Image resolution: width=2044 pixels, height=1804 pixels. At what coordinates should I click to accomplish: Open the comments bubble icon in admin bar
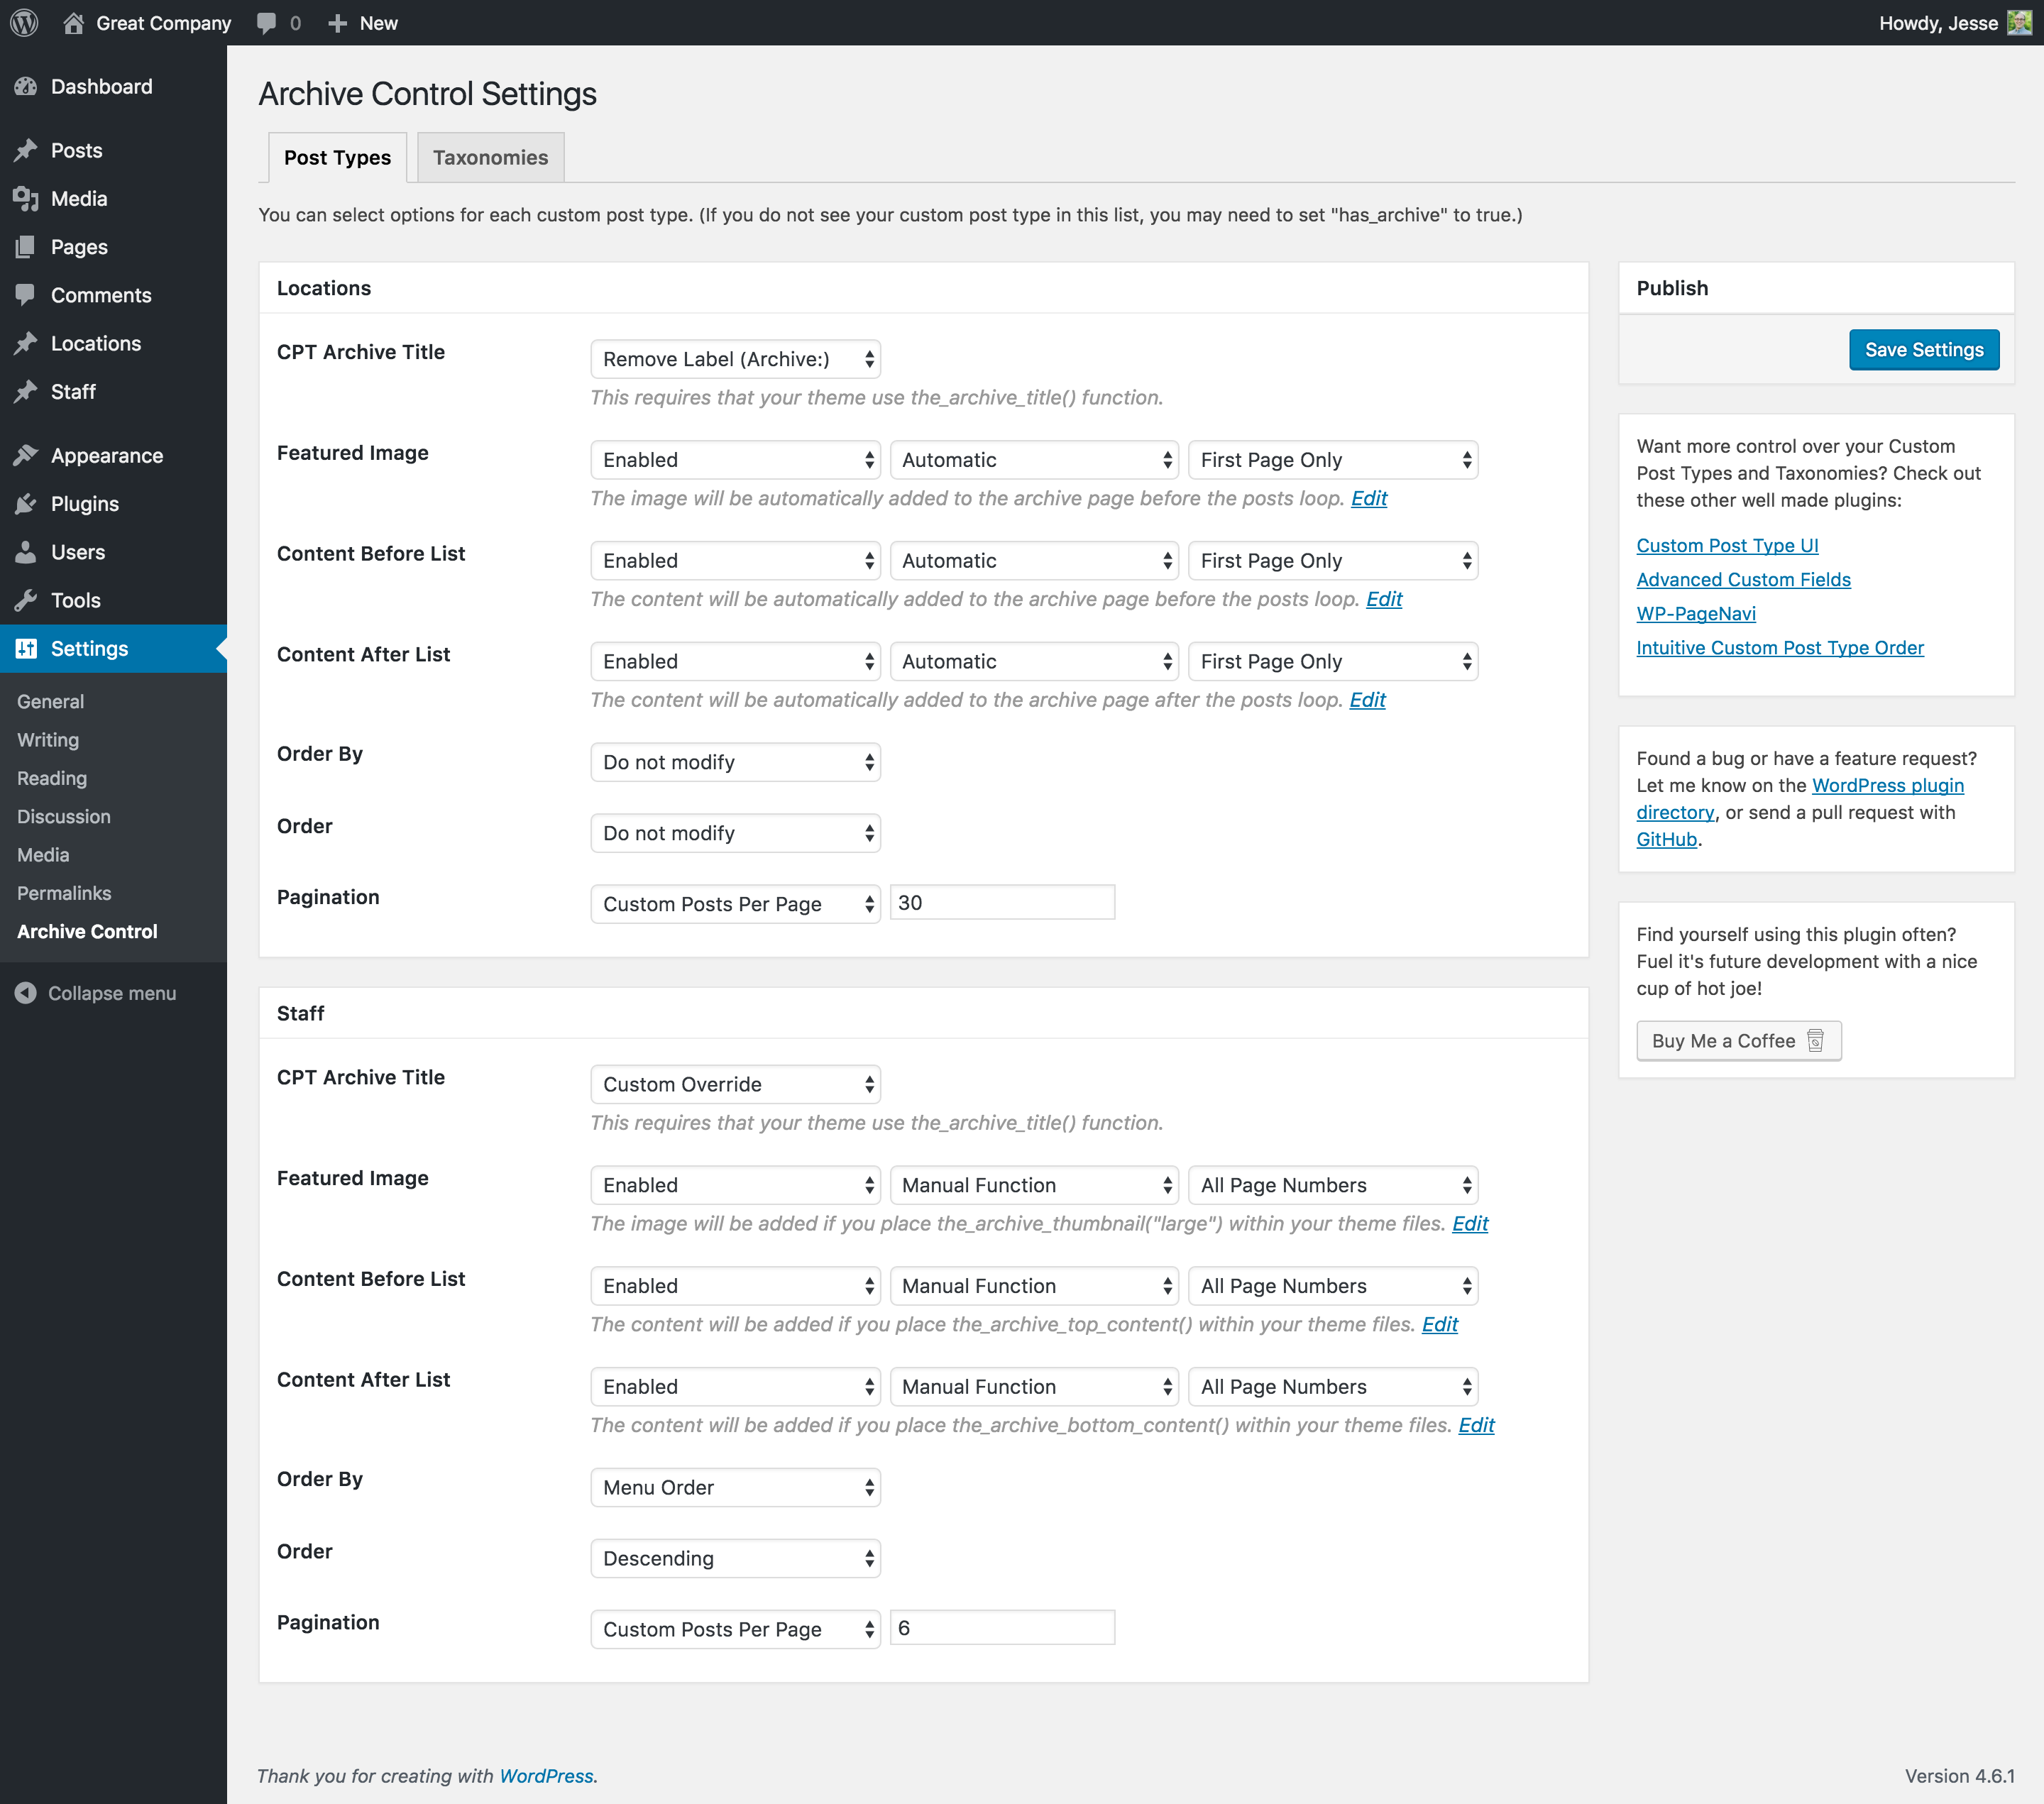(266, 23)
